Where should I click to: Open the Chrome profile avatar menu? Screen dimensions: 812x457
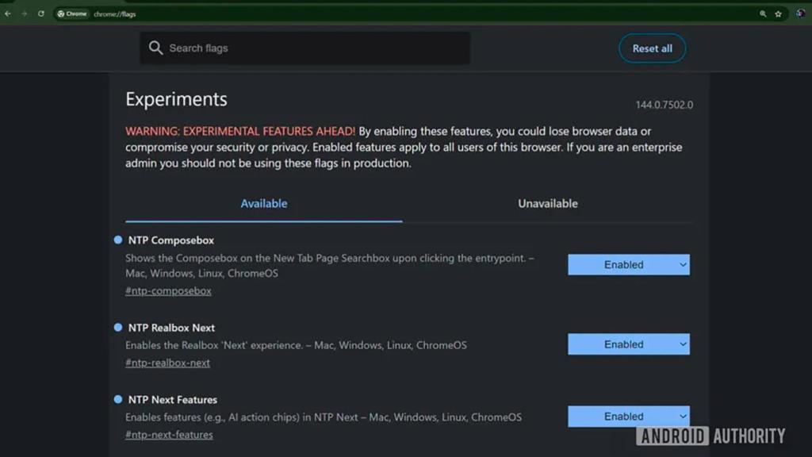(x=800, y=13)
